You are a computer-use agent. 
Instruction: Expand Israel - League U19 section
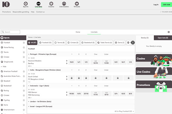coord(29,106)
